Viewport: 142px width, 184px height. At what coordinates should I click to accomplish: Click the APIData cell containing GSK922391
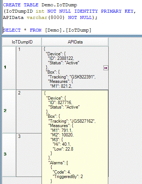coord(75,68)
